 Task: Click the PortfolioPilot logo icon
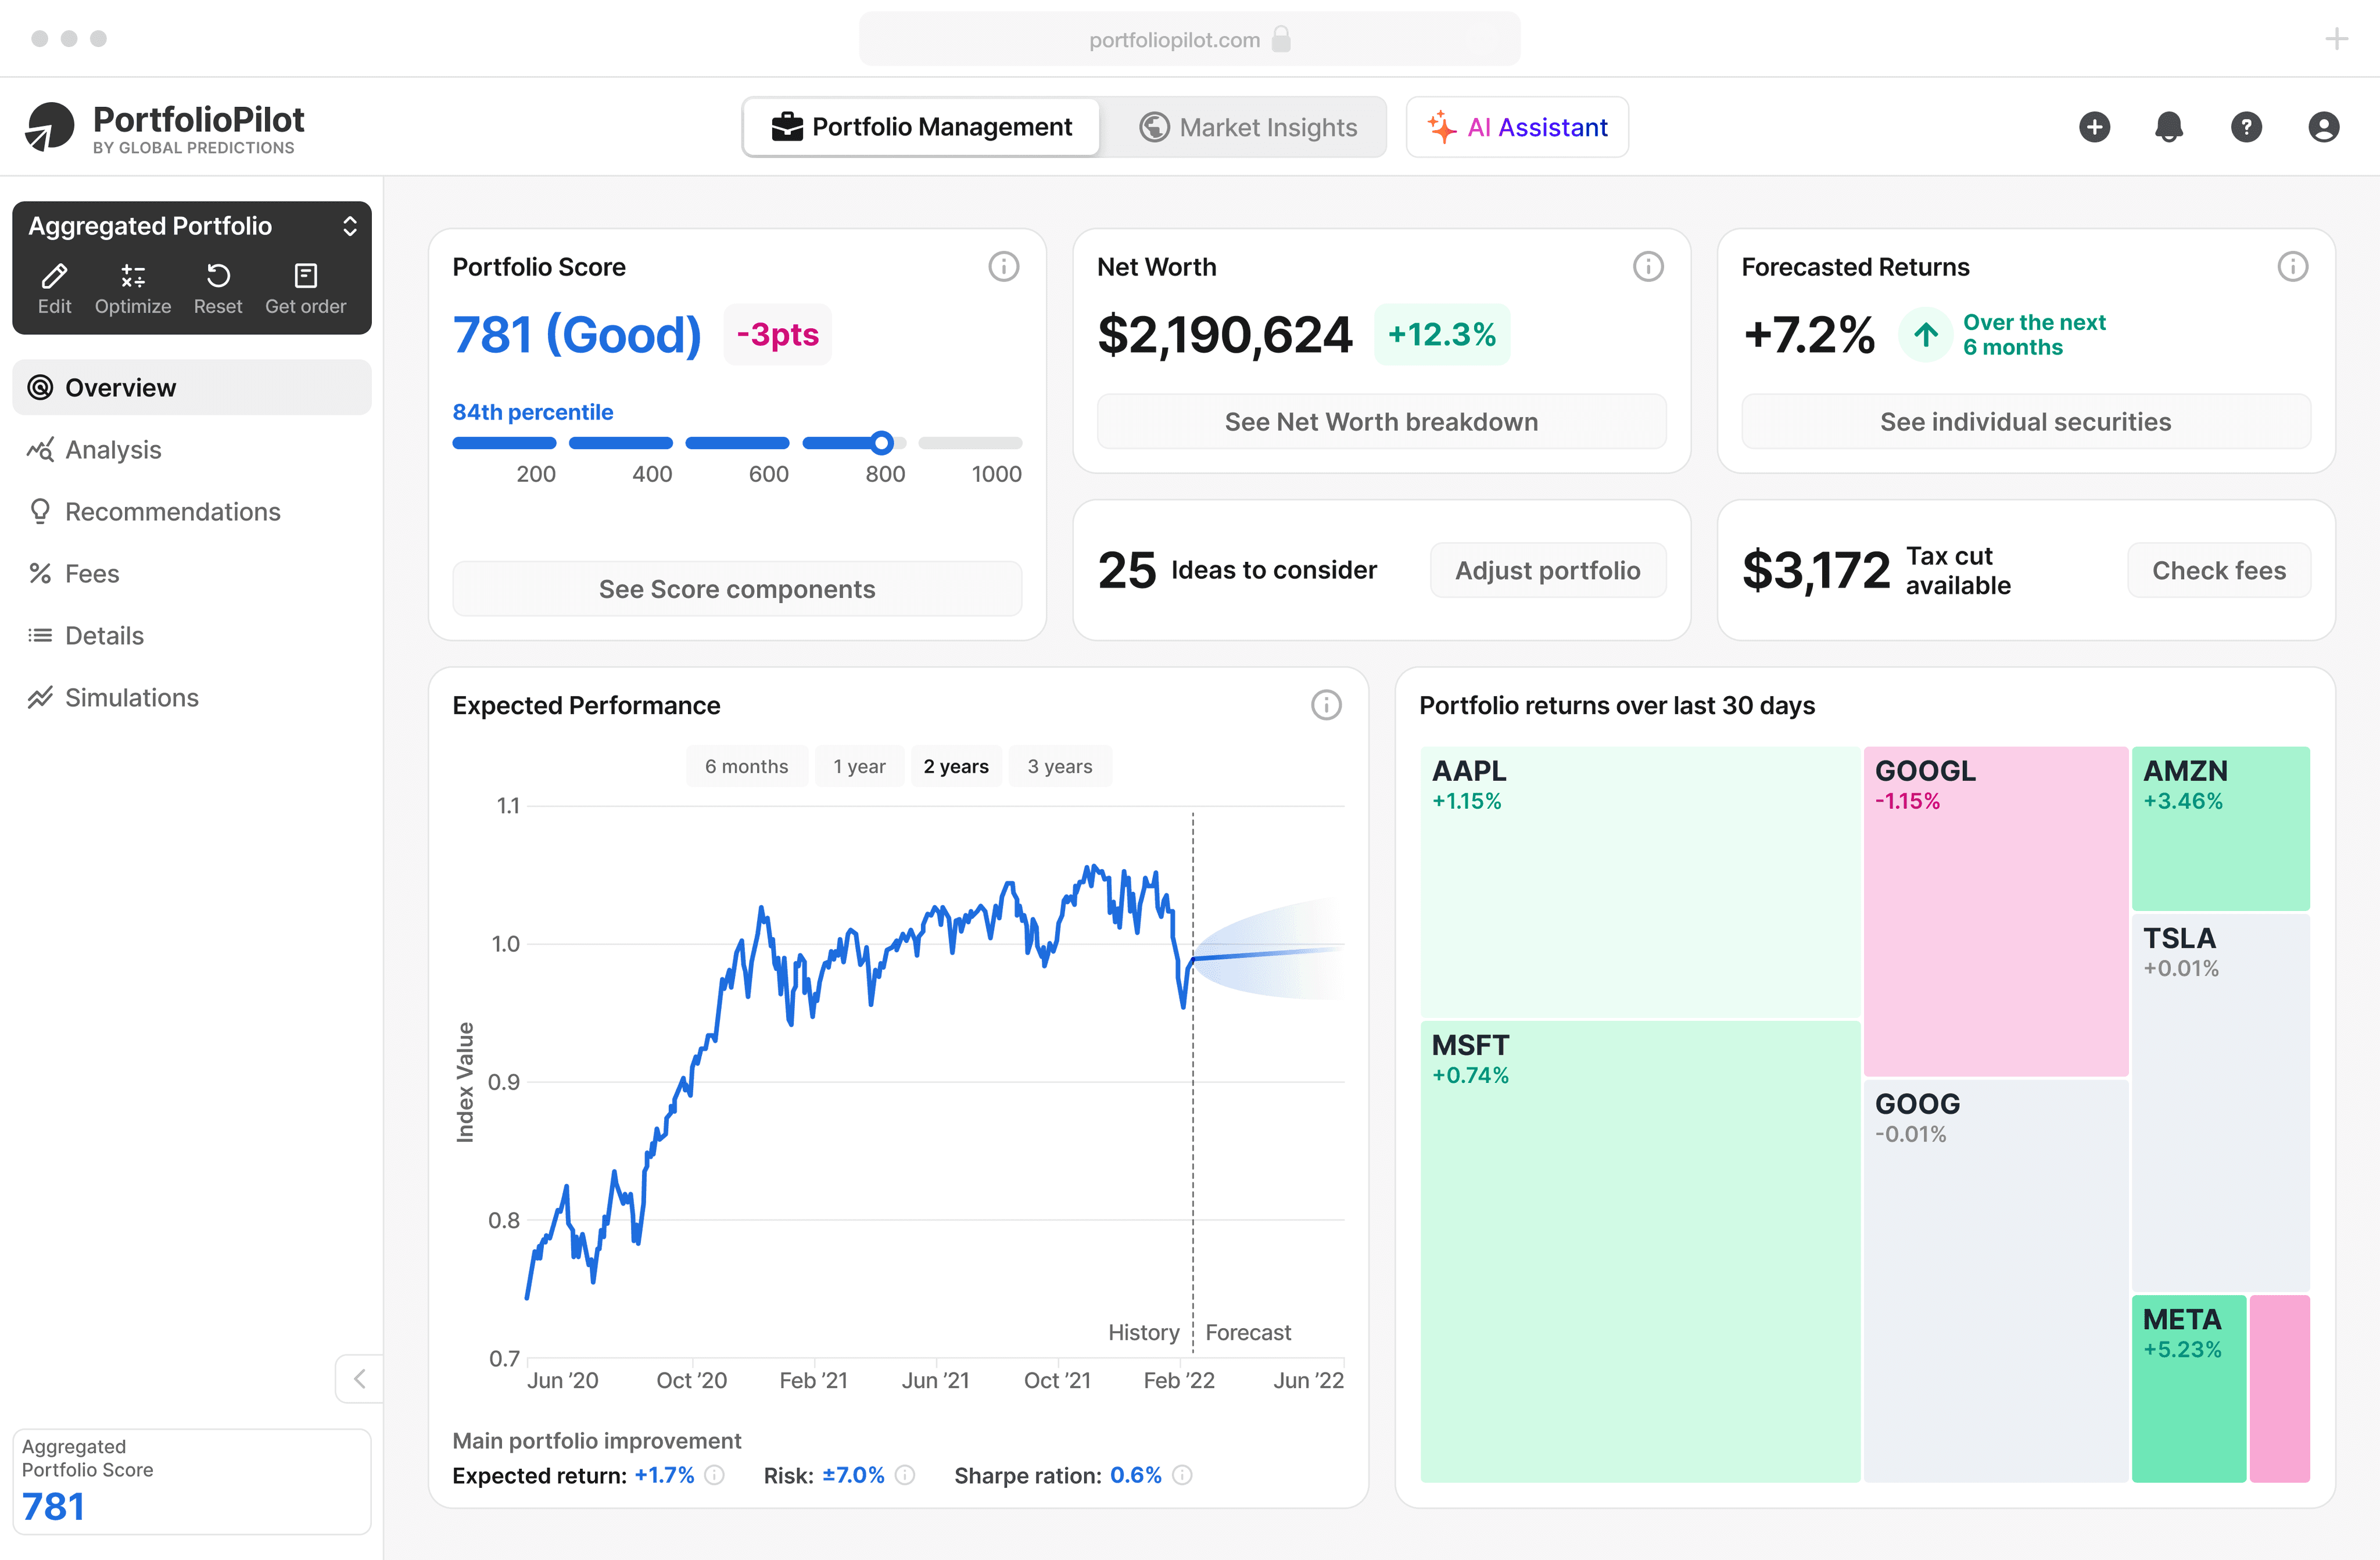click(50, 127)
